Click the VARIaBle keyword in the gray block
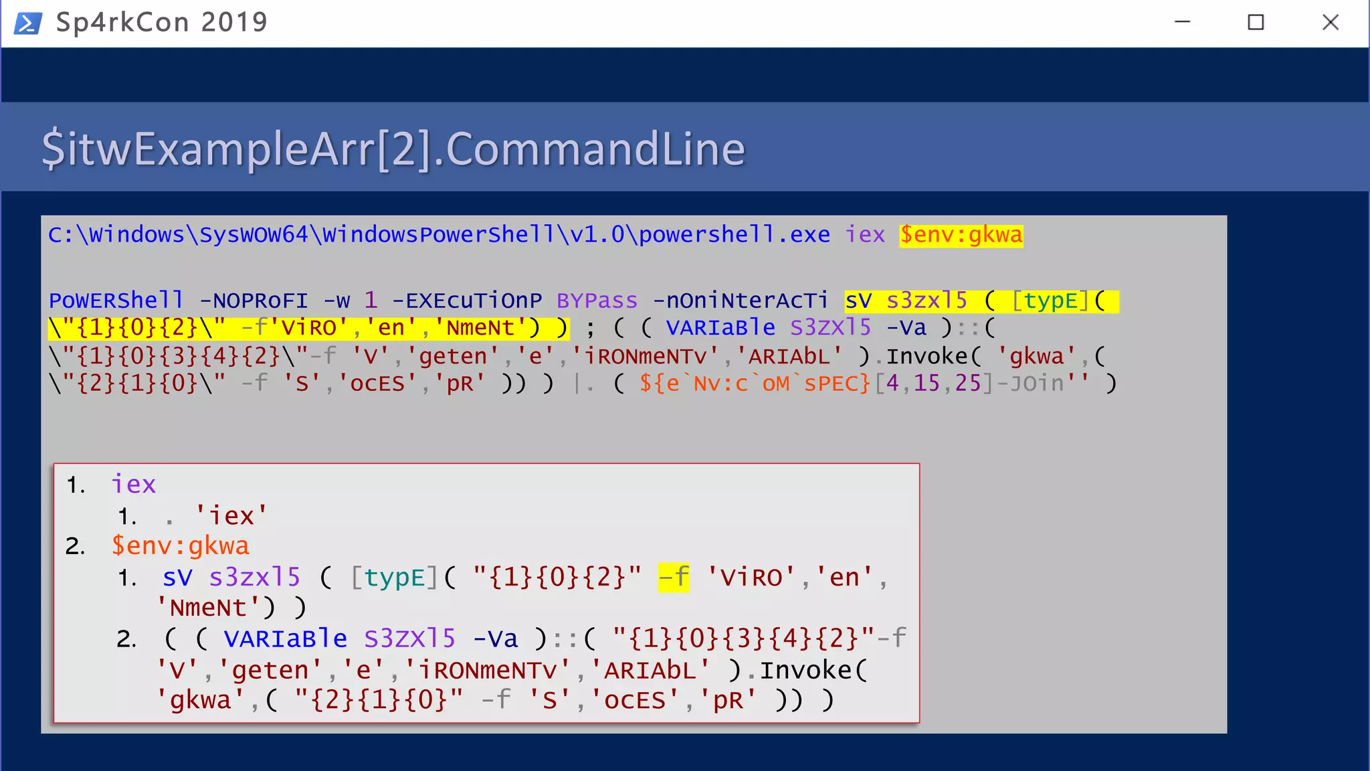Viewport: 1370px width, 771px height. [720, 328]
